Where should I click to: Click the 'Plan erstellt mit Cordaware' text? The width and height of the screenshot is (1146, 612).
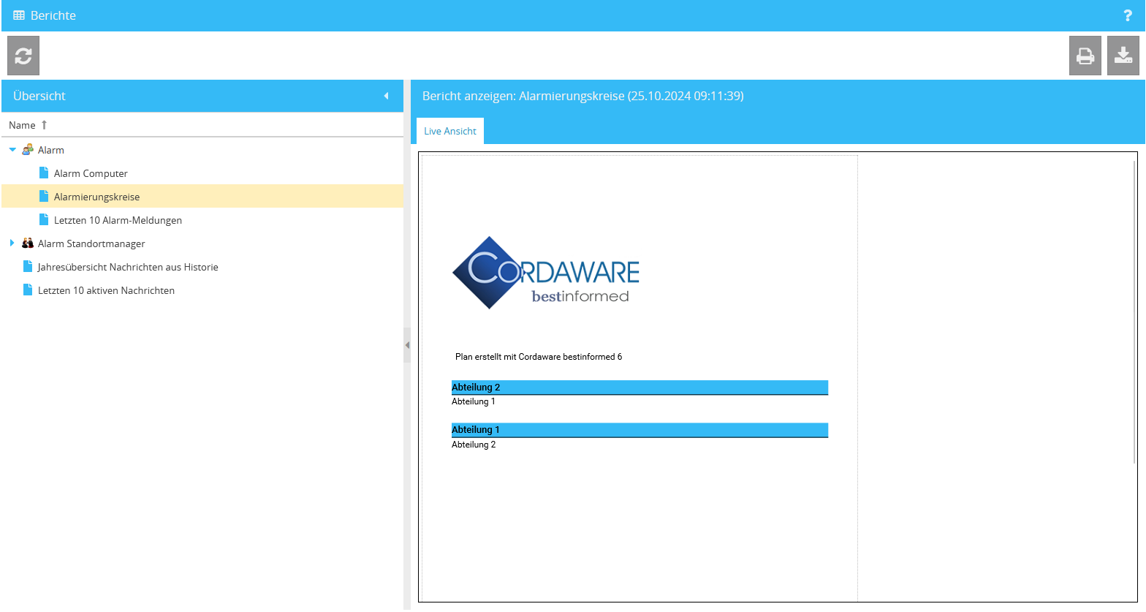pyautogui.click(x=539, y=357)
